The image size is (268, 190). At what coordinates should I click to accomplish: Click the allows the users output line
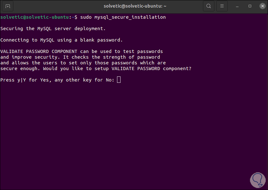coord(83,63)
